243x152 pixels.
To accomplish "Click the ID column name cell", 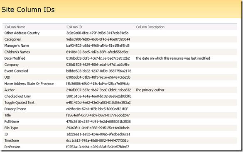I will (x=6, y=134).
